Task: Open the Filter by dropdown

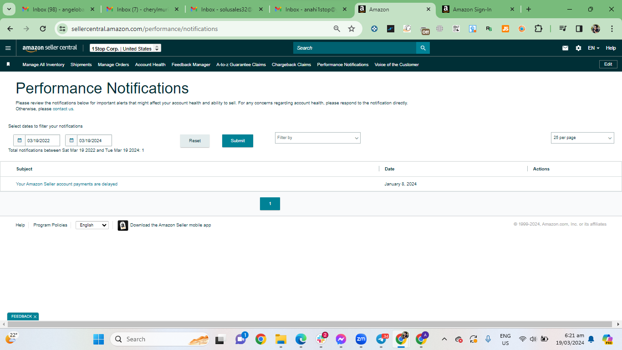Action: [x=318, y=138]
